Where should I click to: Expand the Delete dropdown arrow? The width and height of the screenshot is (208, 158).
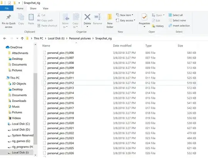[87, 27]
